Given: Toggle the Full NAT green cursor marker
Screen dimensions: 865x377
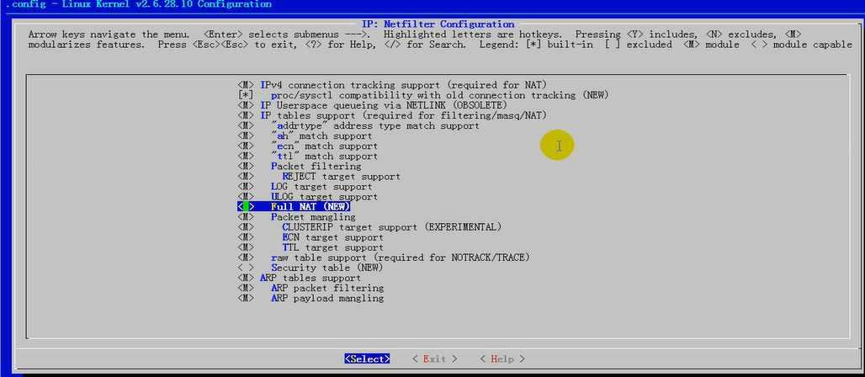Looking at the screenshot, I should pyautogui.click(x=246, y=206).
